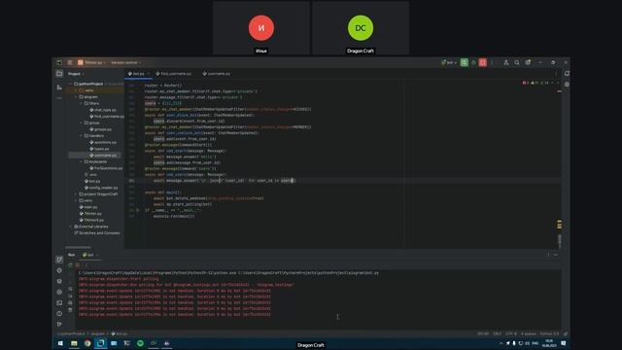
Task: Collapse the keyboards folder
Action: point(82,162)
